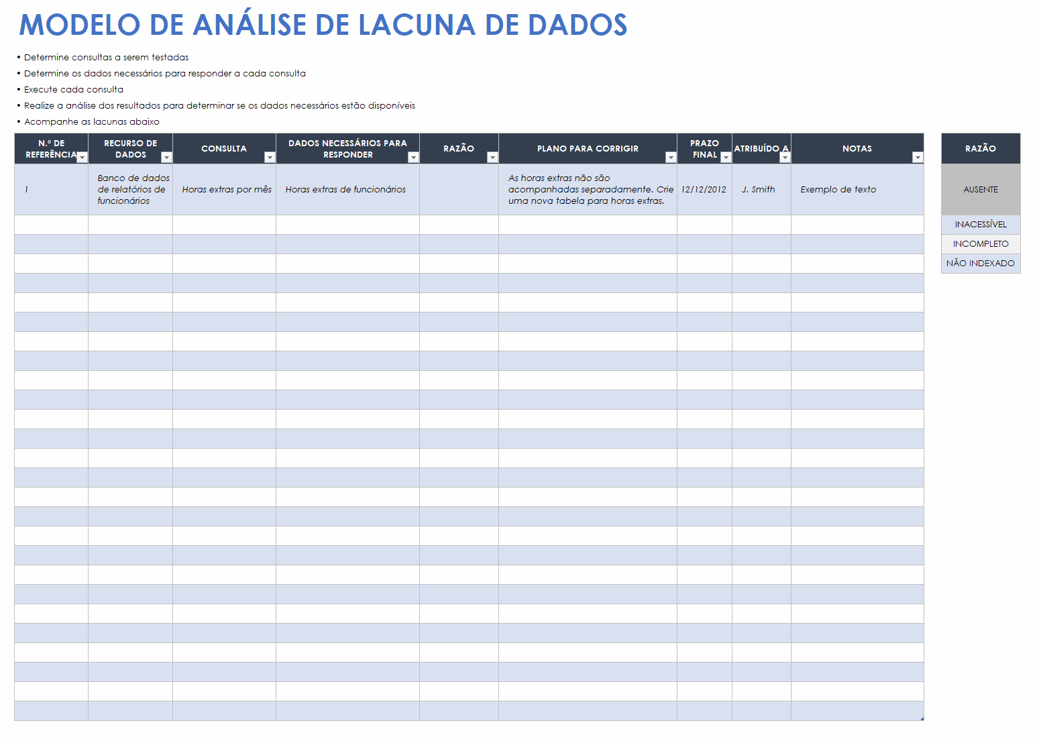
Task: Select assignee cell 'J. Smith'
Action: [x=762, y=190]
